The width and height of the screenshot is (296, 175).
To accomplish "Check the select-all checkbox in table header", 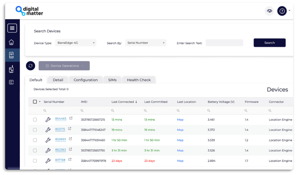I will [35, 102].
